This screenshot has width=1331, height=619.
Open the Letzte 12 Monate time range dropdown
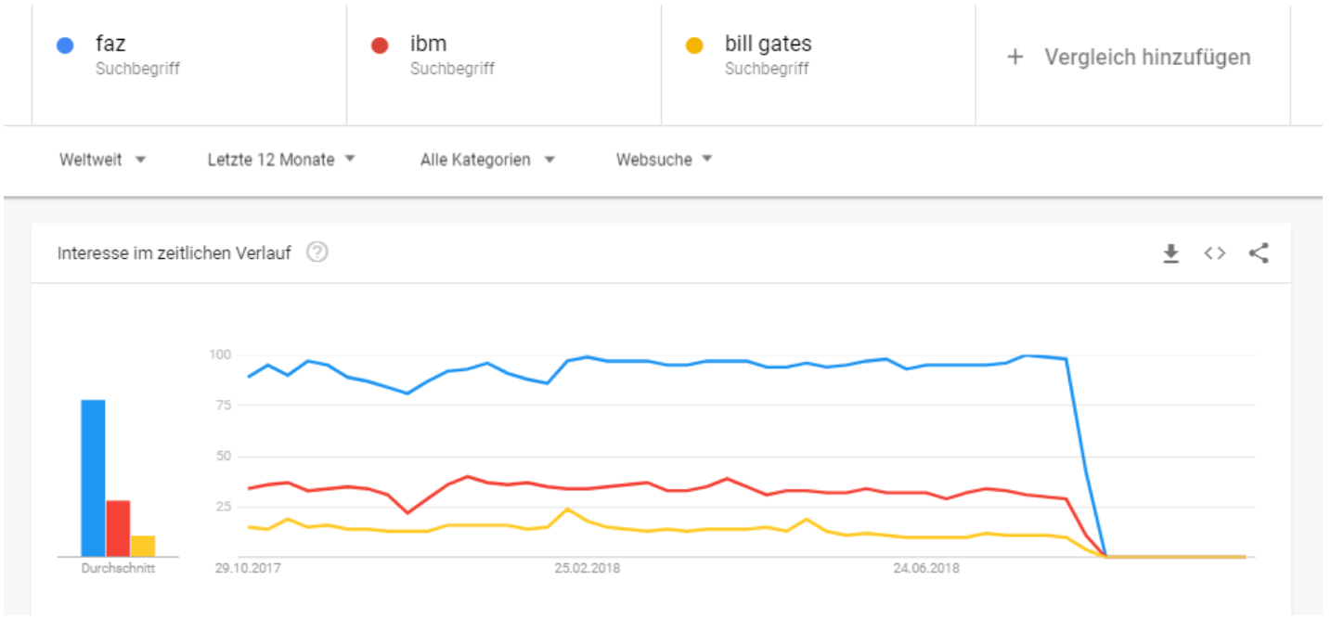pyautogui.click(x=281, y=160)
